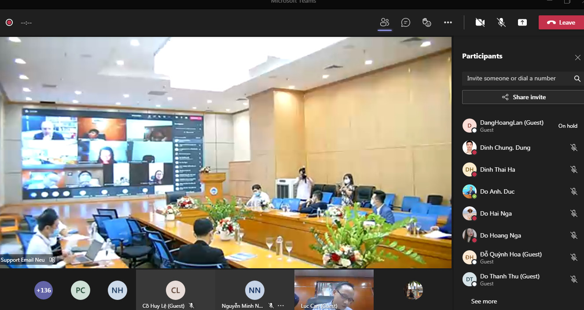Screen dimensions: 584x310
Task: Expand the participant list with See more
Action: [484, 301]
